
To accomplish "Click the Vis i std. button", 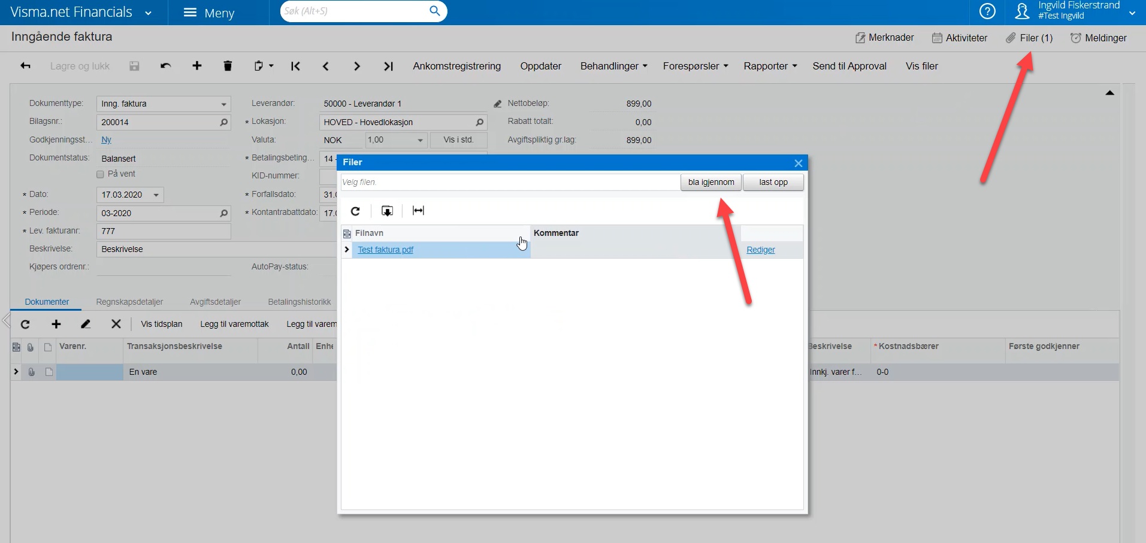I will point(458,140).
